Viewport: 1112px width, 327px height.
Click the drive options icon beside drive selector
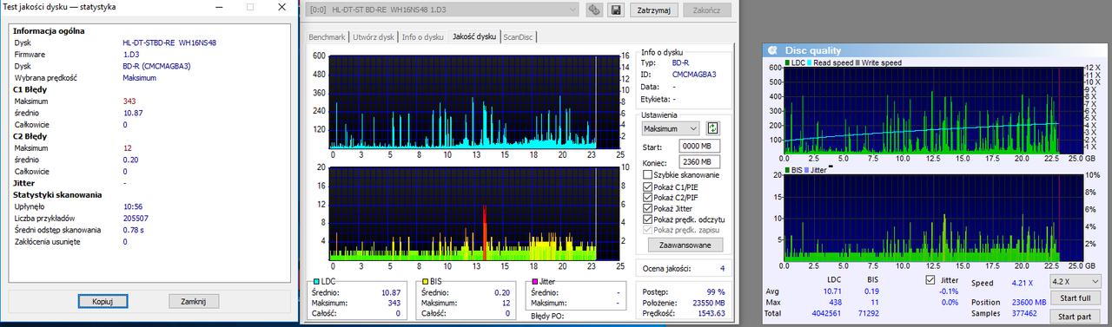[595, 10]
